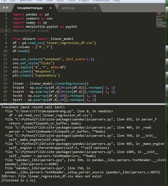This screenshot has height=186, width=168.
Task: Click the "df.colums = ['X','Y']" line
Action: point(33,47)
